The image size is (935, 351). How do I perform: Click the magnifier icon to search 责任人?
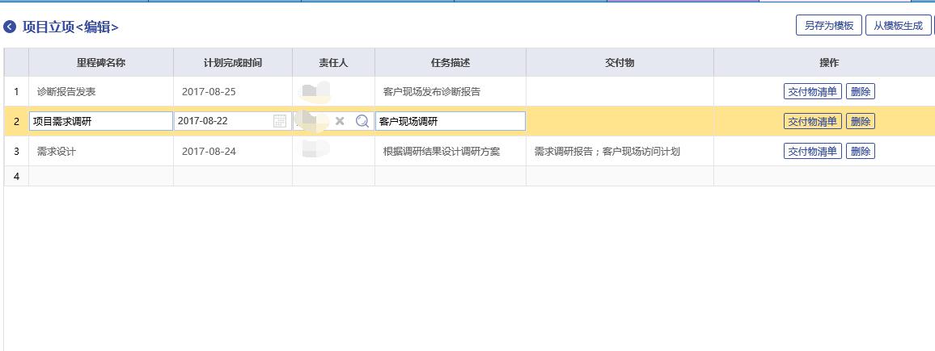click(362, 121)
